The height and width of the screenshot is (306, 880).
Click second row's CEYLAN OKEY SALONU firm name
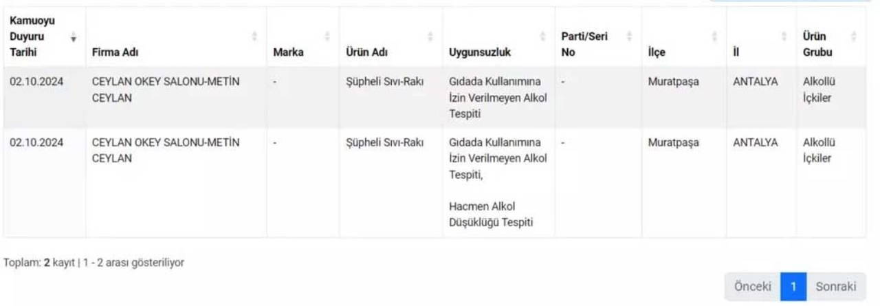pyautogui.click(x=165, y=150)
